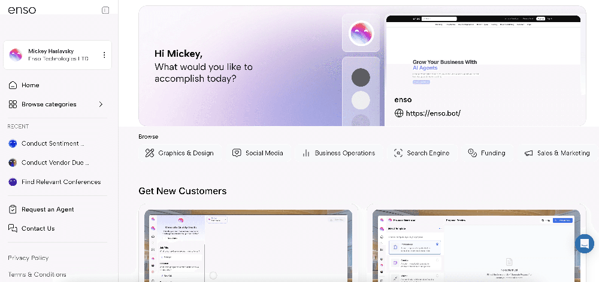The height and width of the screenshot is (282, 599).
Task: Expand Browse categories chevron arrow
Action: [x=101, y=105]
